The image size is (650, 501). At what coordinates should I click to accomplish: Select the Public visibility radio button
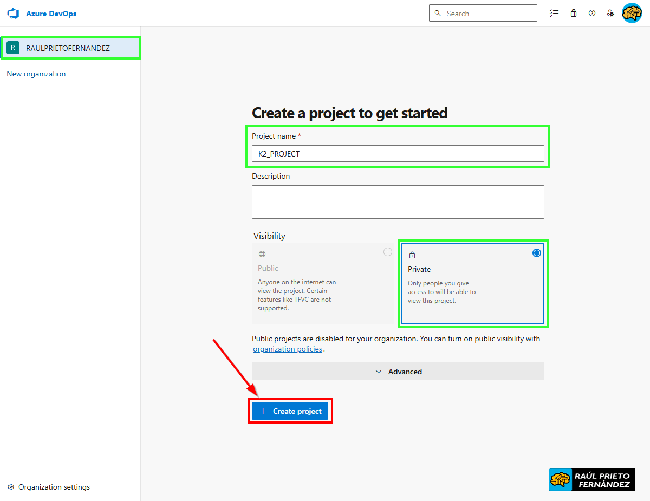[x=387, y=252]
